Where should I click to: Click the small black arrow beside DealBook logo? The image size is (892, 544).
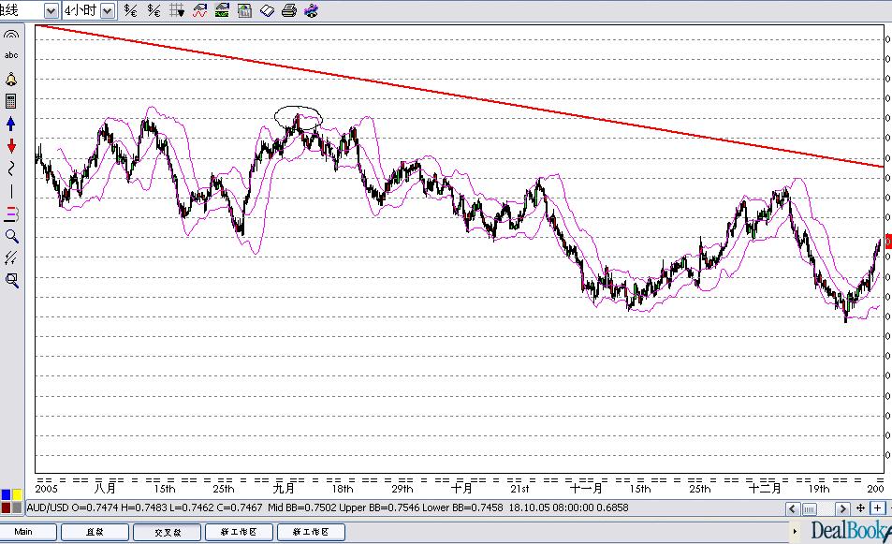tap(795, 532)
